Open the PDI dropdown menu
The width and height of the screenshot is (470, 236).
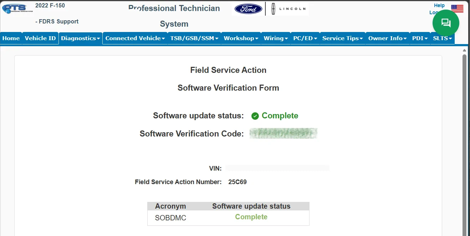click(420, 38)
